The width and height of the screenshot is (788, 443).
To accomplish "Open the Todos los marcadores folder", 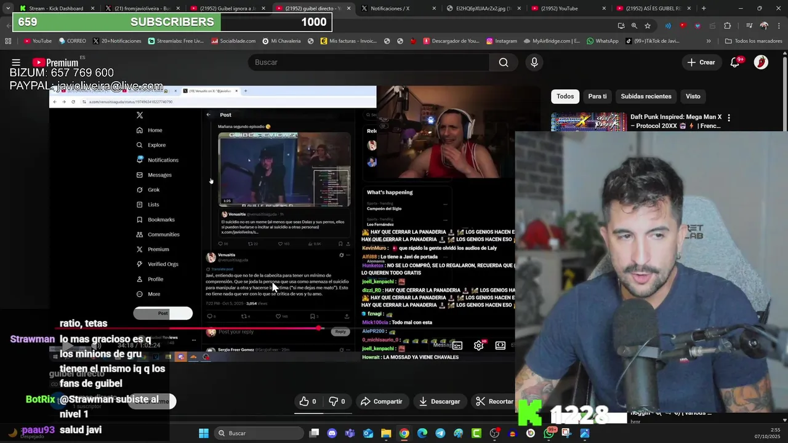I will (x=754, y=41).
